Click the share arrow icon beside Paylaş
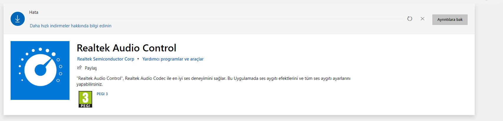Image resolution: width=503 pixels, height=121 pixels. tap(79, 68)
